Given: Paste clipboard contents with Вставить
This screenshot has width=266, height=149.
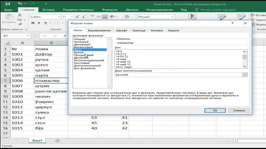Looking at the screenshot, I should coord(9,19).
